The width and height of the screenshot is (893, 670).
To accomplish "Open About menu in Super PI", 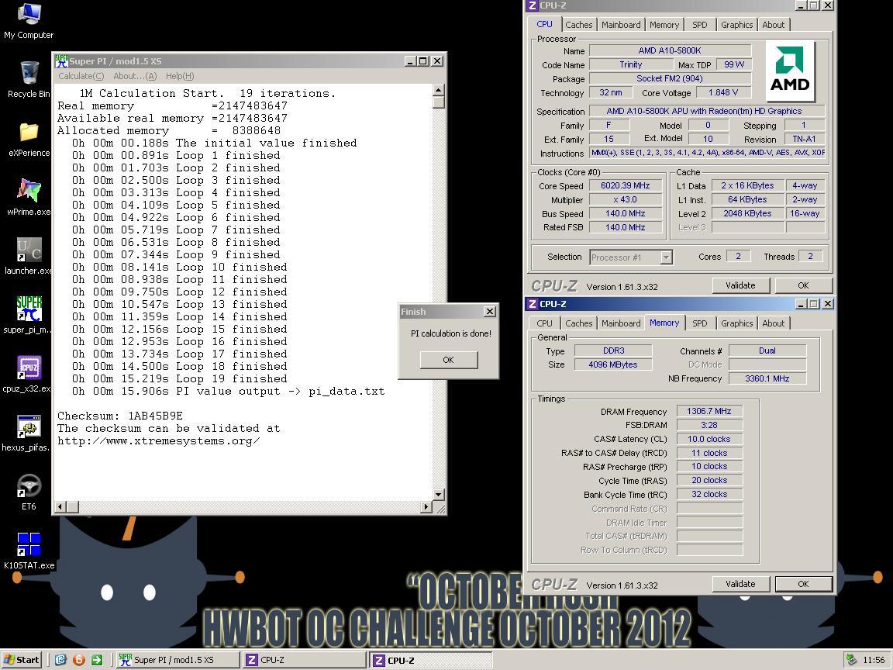I will 135,76.
